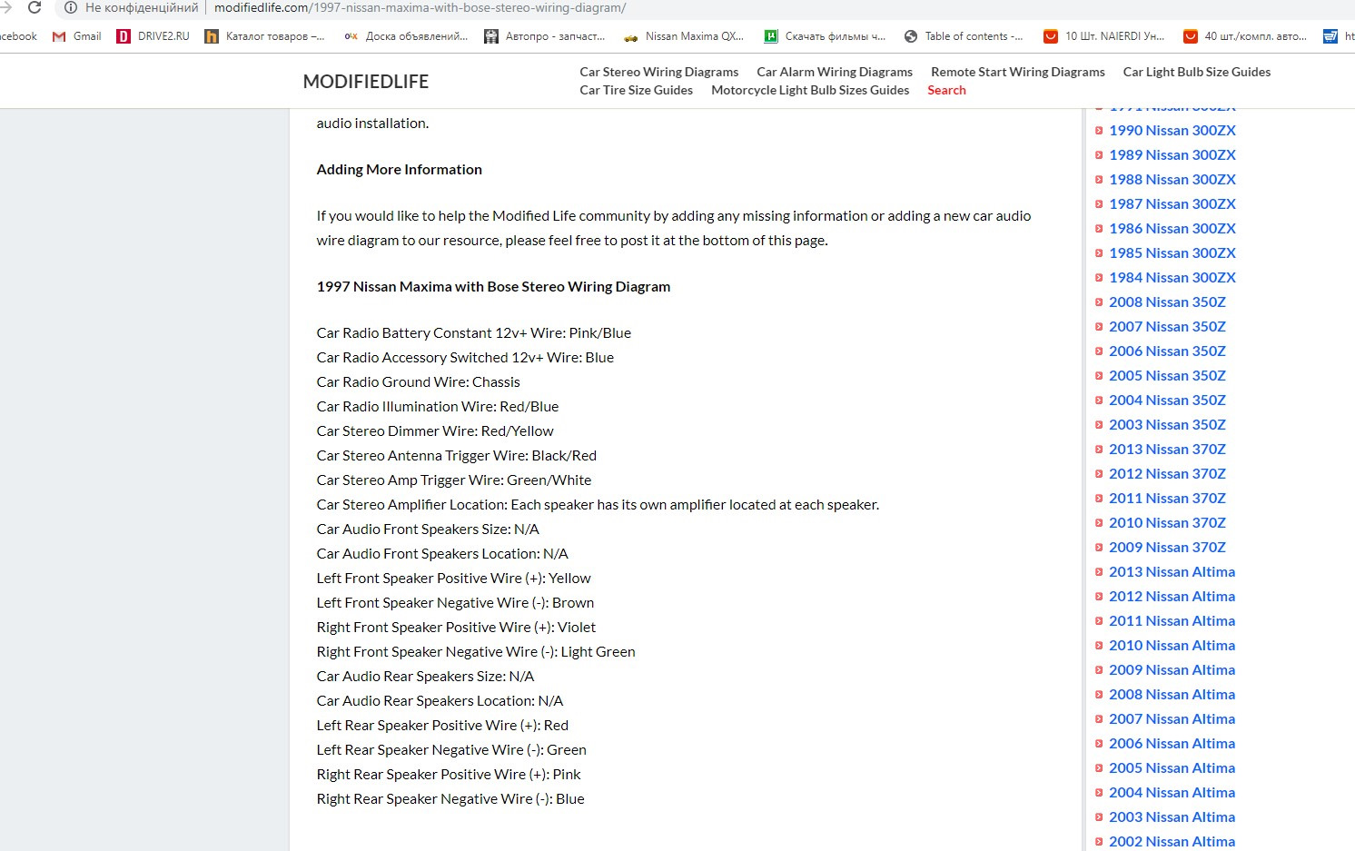Screen dimensions: 1355x851
Task: Open 2005 Nissan Altima link
Action: 1172,767
